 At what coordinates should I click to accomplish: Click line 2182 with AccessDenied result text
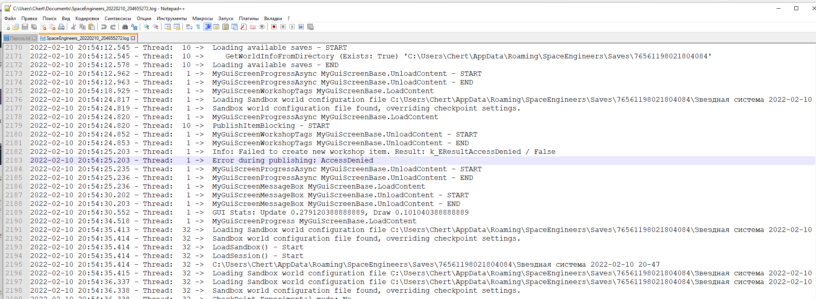click(383, 152)
